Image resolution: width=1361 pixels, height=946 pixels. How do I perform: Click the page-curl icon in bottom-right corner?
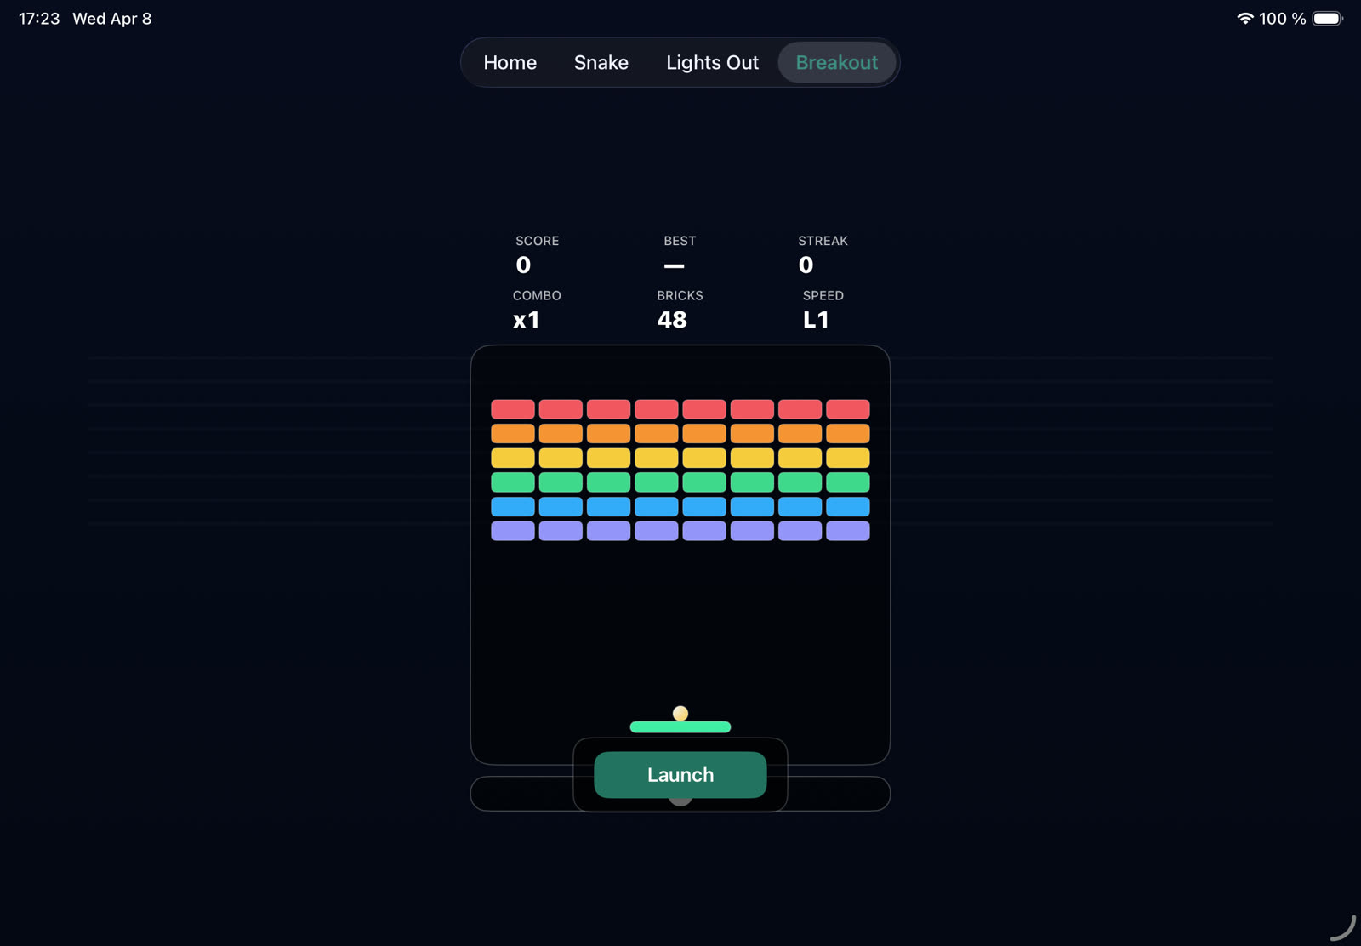click(x=1342, y=927)
